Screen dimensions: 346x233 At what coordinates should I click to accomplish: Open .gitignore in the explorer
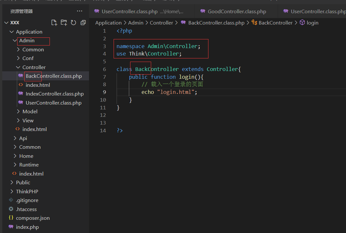pos(46,200)
